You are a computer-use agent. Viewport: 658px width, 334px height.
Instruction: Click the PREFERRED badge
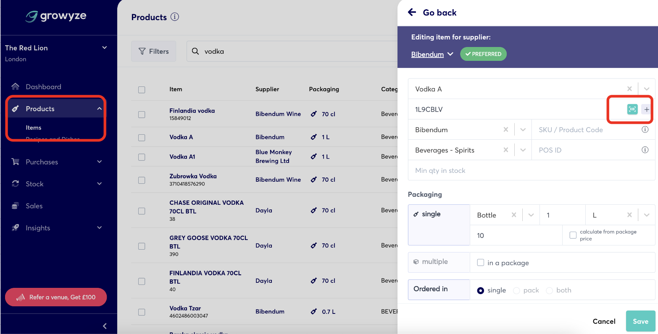[483, 54]
